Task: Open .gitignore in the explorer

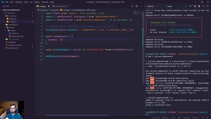Action: (12, 42)
